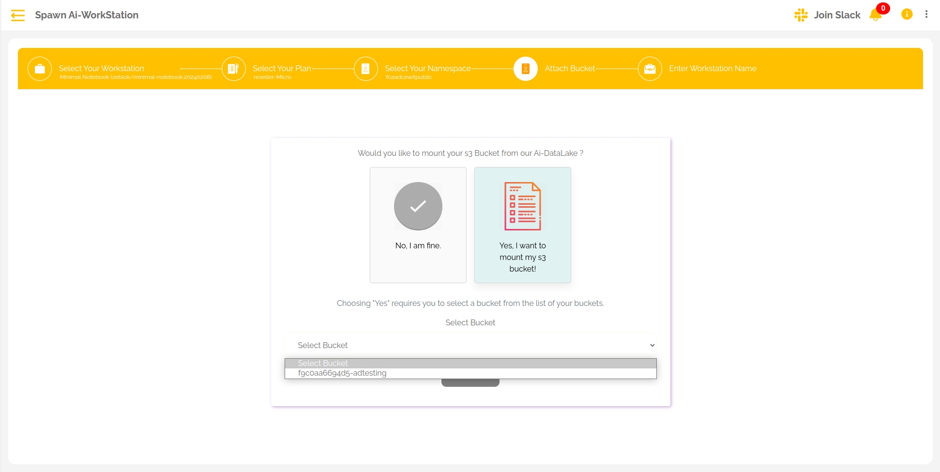Pick the "Select Bucket" placeholder option in list

[323, 363]
